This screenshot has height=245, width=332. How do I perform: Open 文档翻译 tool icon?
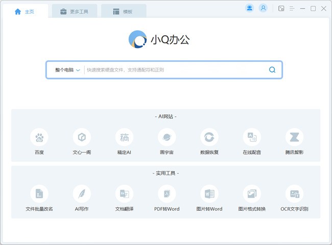coord(124,193)
